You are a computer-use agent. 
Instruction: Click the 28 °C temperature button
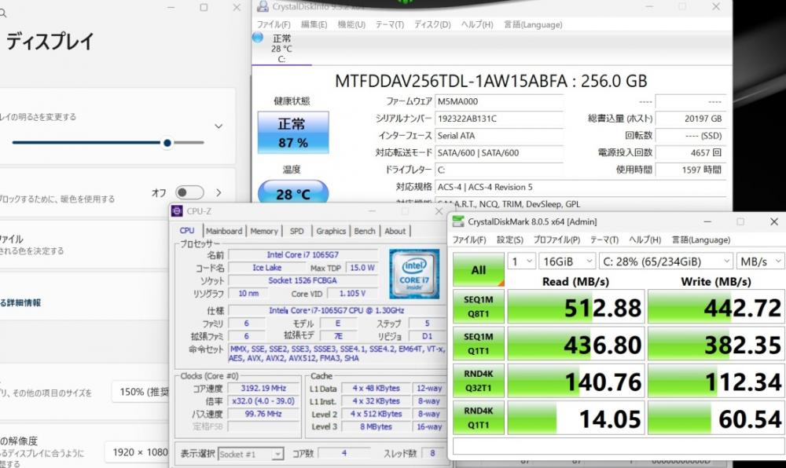pyautogui.click(x=293, y=192)
